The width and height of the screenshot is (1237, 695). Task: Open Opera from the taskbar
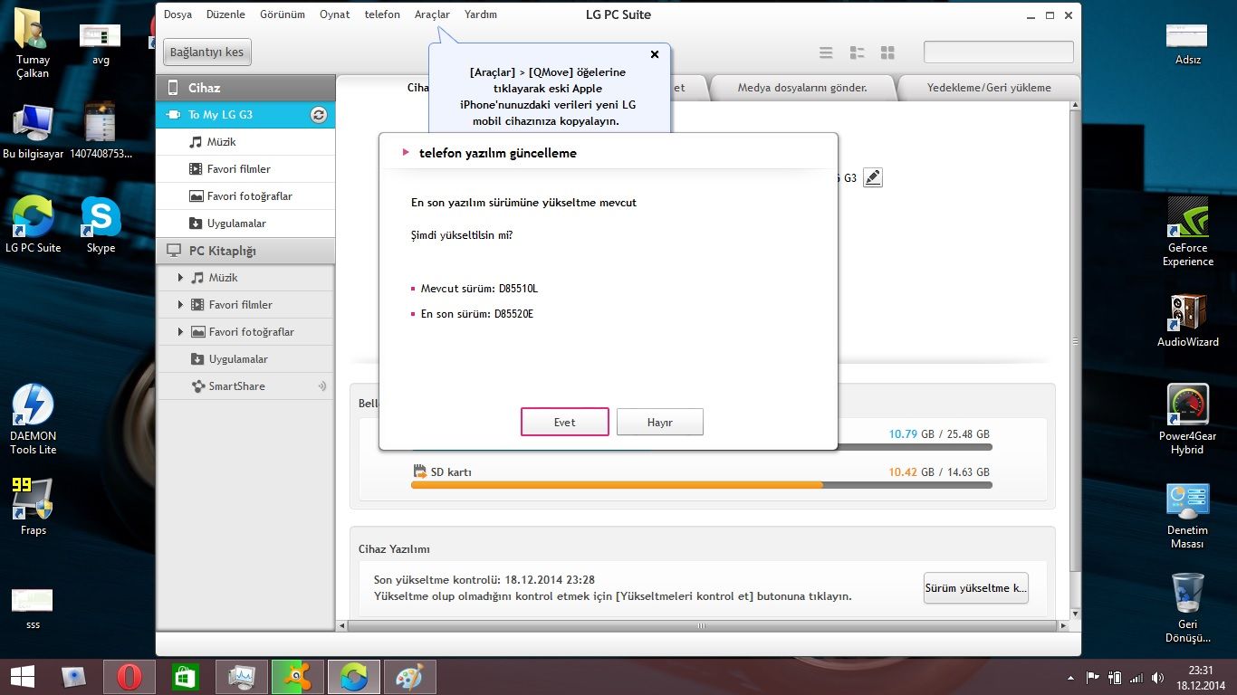[x=129, y=677]
